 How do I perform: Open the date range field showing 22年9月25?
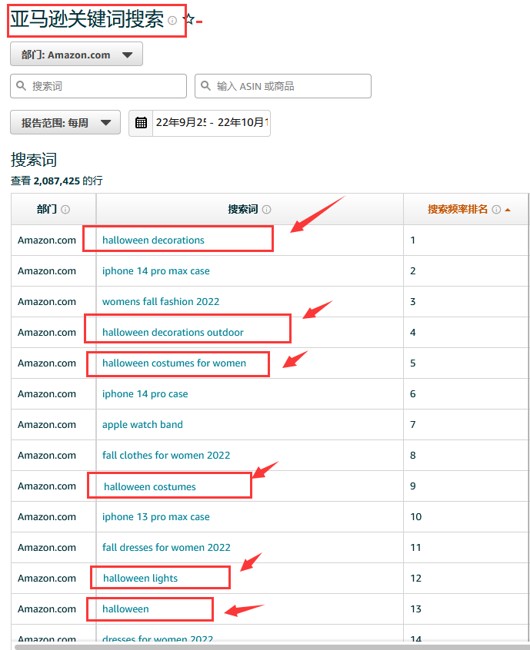[210, 122]
